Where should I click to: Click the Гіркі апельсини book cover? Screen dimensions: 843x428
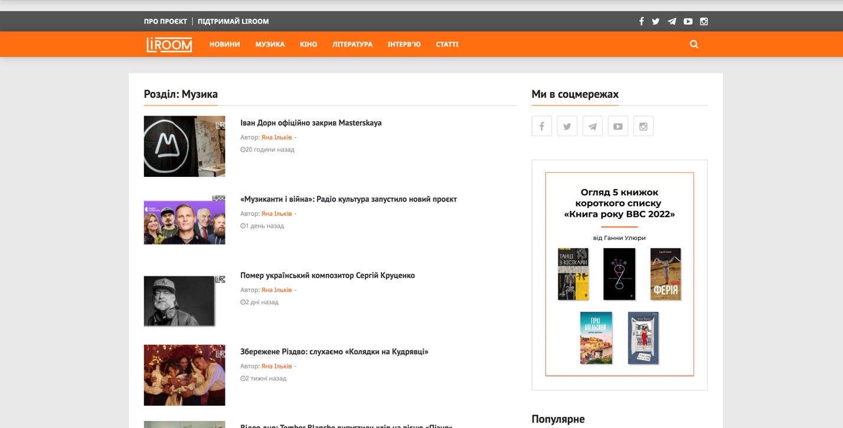[x=596, y=338]
